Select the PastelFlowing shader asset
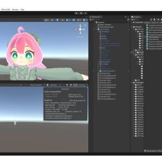The image size is (162, 162). (x=154, y=35)
